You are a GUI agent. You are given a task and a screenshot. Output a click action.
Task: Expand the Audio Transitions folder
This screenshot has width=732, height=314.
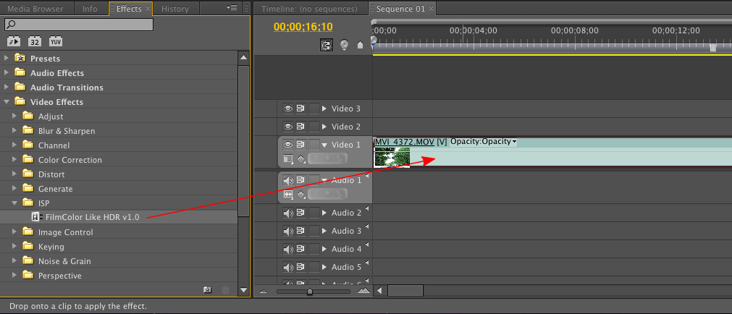pos(7,88)
